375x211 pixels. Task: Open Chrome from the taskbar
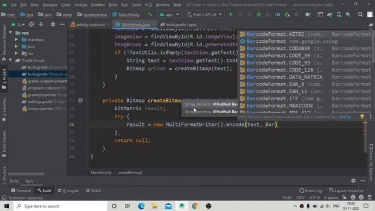(195, 206)
